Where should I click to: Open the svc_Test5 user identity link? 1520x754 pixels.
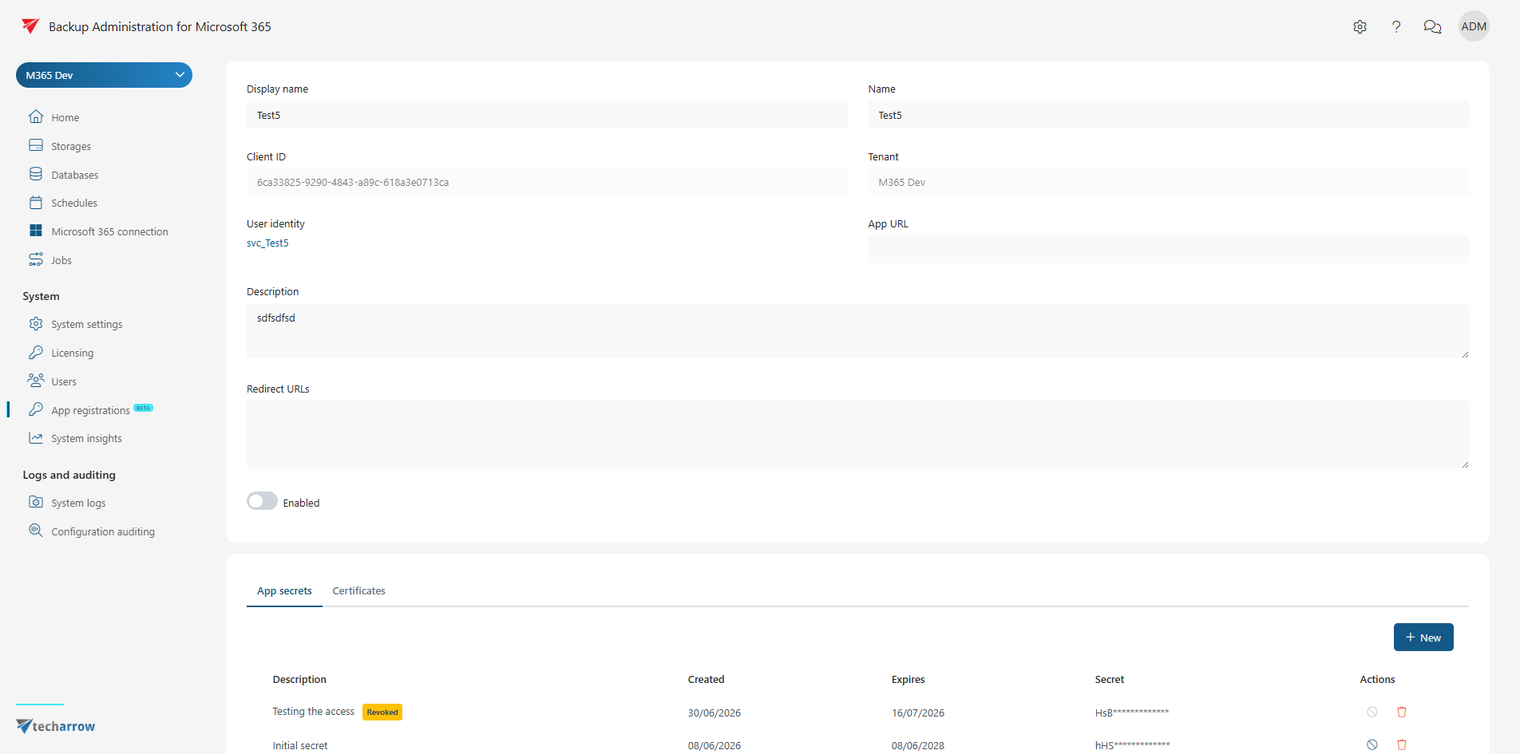pos(267,243)
